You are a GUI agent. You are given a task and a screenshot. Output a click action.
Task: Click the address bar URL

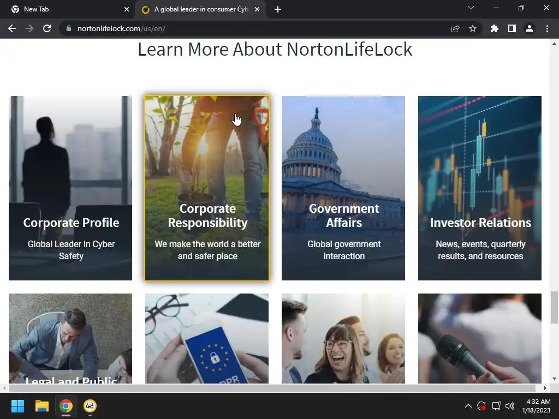(x=121, y=28)
